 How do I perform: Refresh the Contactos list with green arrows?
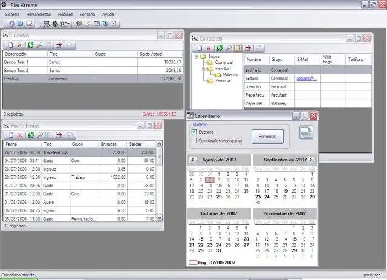pos(220,48)
